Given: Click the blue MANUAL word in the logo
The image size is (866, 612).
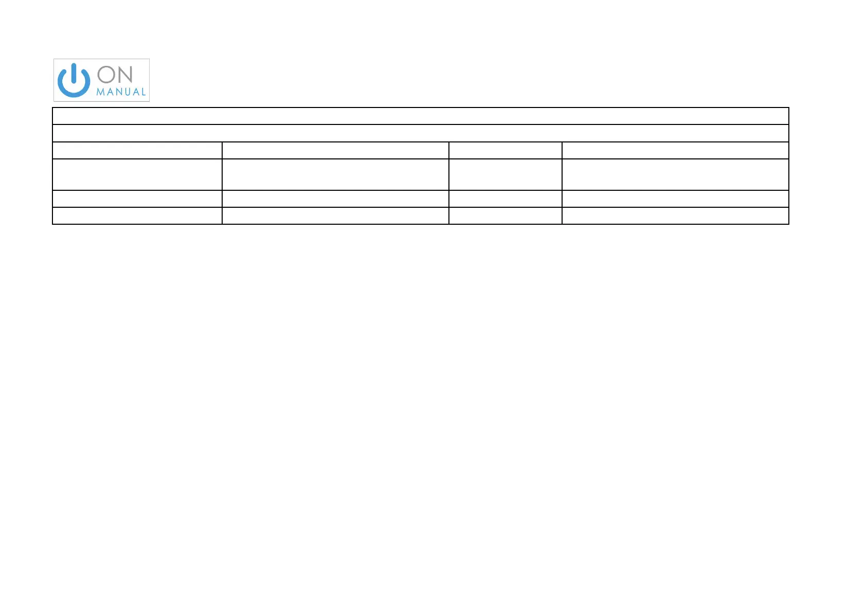Looking at the screenshot, I should click(x=121, y=92).
